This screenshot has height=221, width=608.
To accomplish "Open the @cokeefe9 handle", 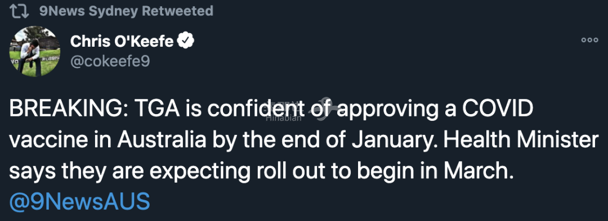I will [110, 61].
